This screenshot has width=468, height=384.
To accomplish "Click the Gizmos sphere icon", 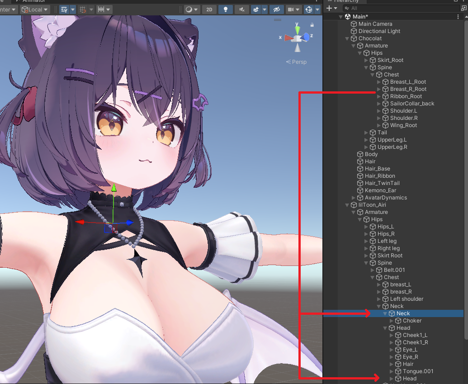I will pyautogui.click(x=309, y=9).
